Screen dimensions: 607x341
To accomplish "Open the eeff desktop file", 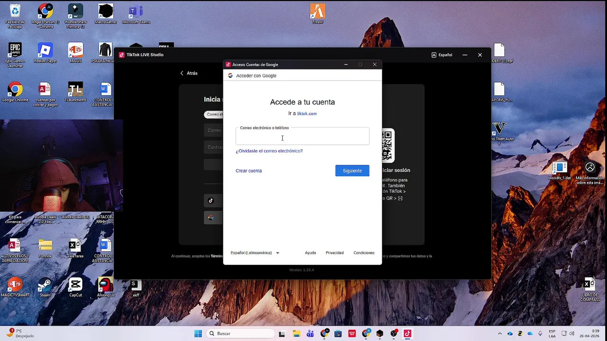I will point(136,287).
